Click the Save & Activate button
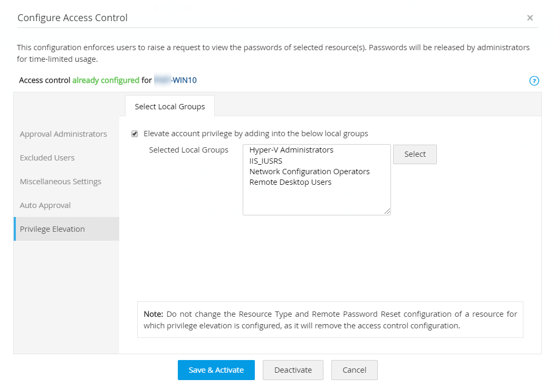This screenshot has width=554, height=388. click(216, 370)
